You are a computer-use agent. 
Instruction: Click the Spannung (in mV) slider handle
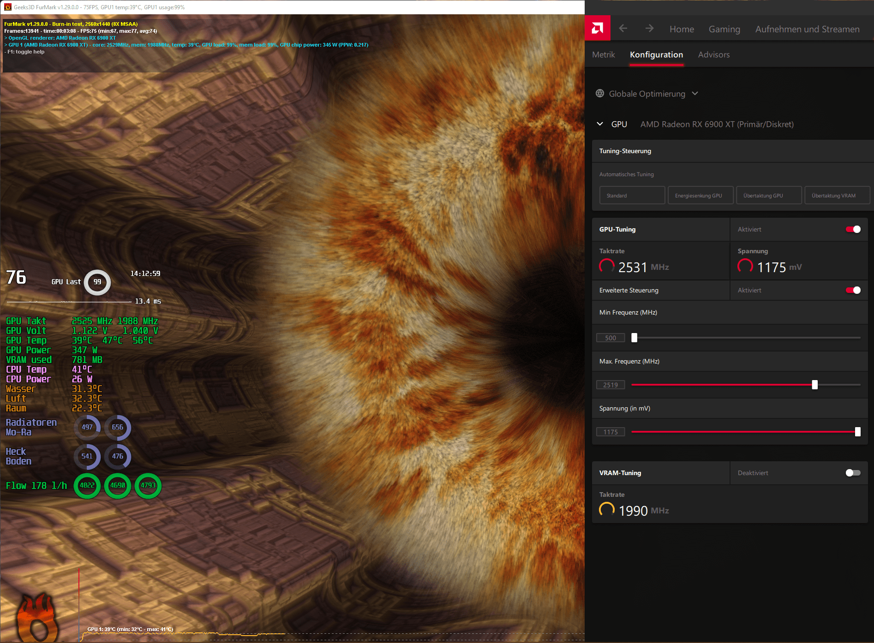tap(857, 432)
